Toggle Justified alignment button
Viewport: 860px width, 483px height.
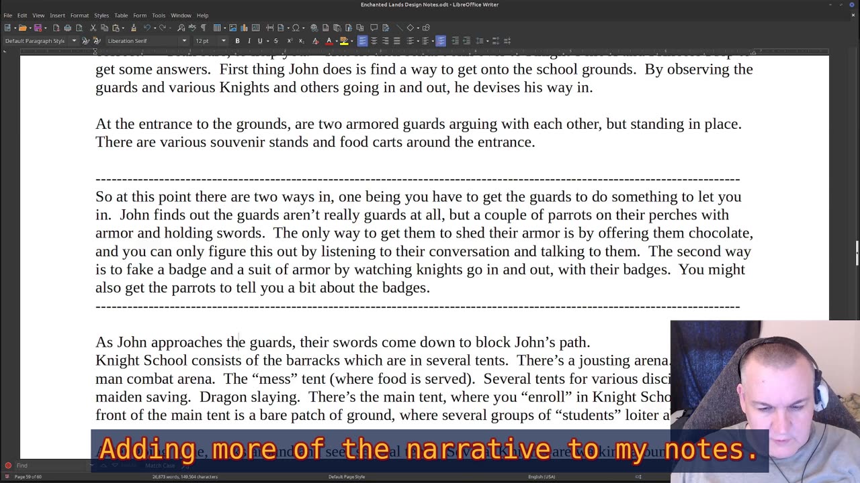396,41
